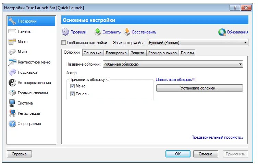
Task: Click the Обновления link text
Action: click(x=237, y=32)
